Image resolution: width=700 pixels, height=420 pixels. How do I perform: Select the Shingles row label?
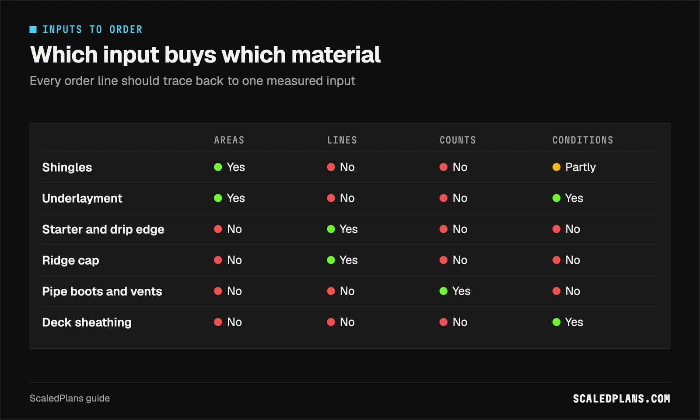[x=67, y=168]
